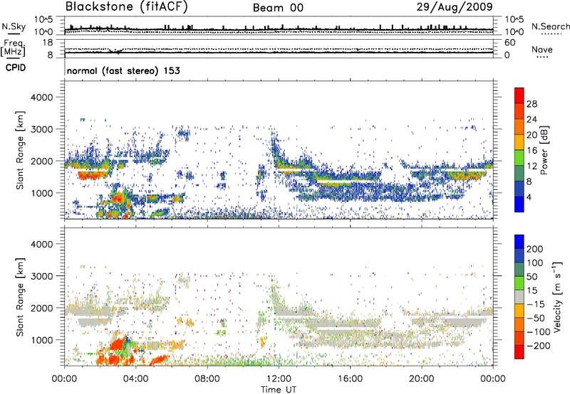Click the 20 label on the power colorbar
Viewport: 570px width, 394px height.
[532, 135]
